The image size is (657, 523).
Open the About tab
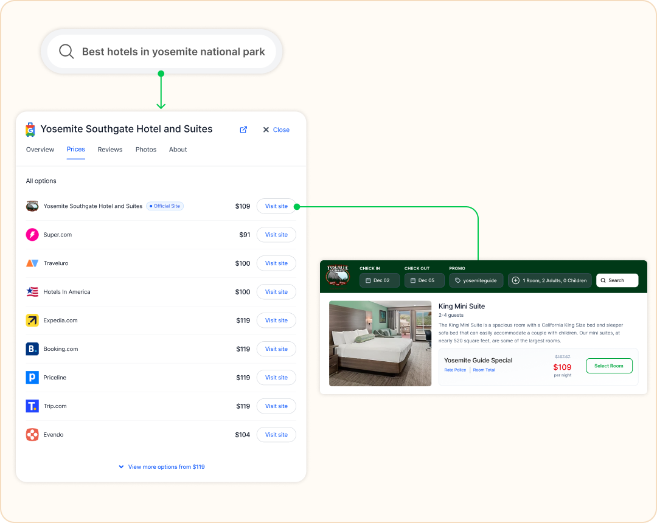178,150
